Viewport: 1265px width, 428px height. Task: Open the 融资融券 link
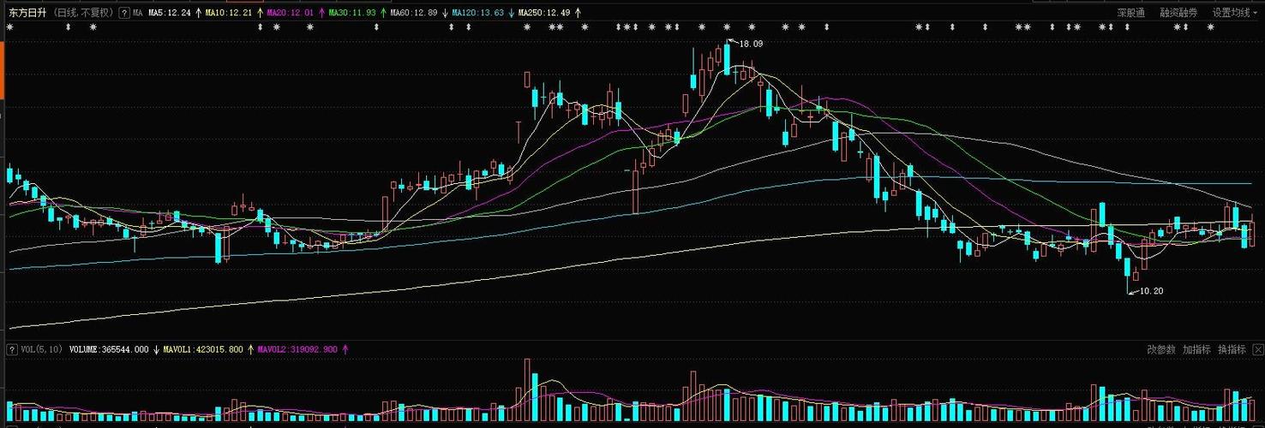point(1178,13)
